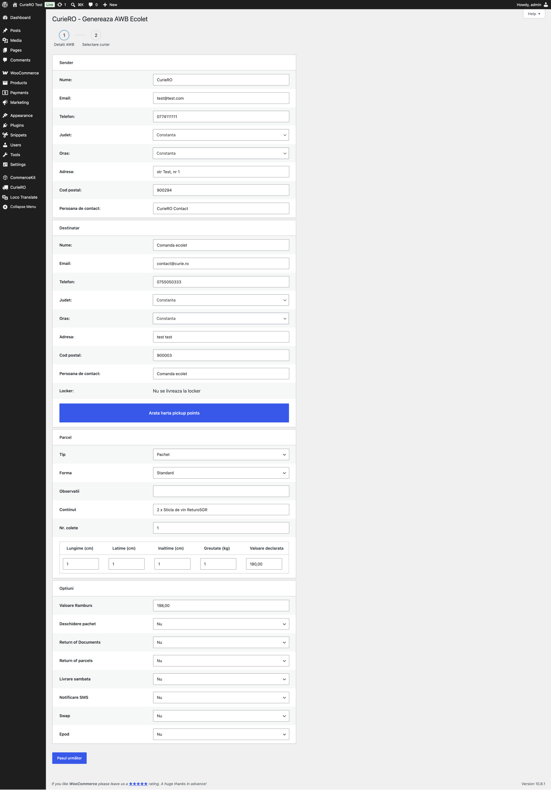Click the plus icon next to New
Image resolution: width=551 pixels, height=790 pixels.
(105, 5)
